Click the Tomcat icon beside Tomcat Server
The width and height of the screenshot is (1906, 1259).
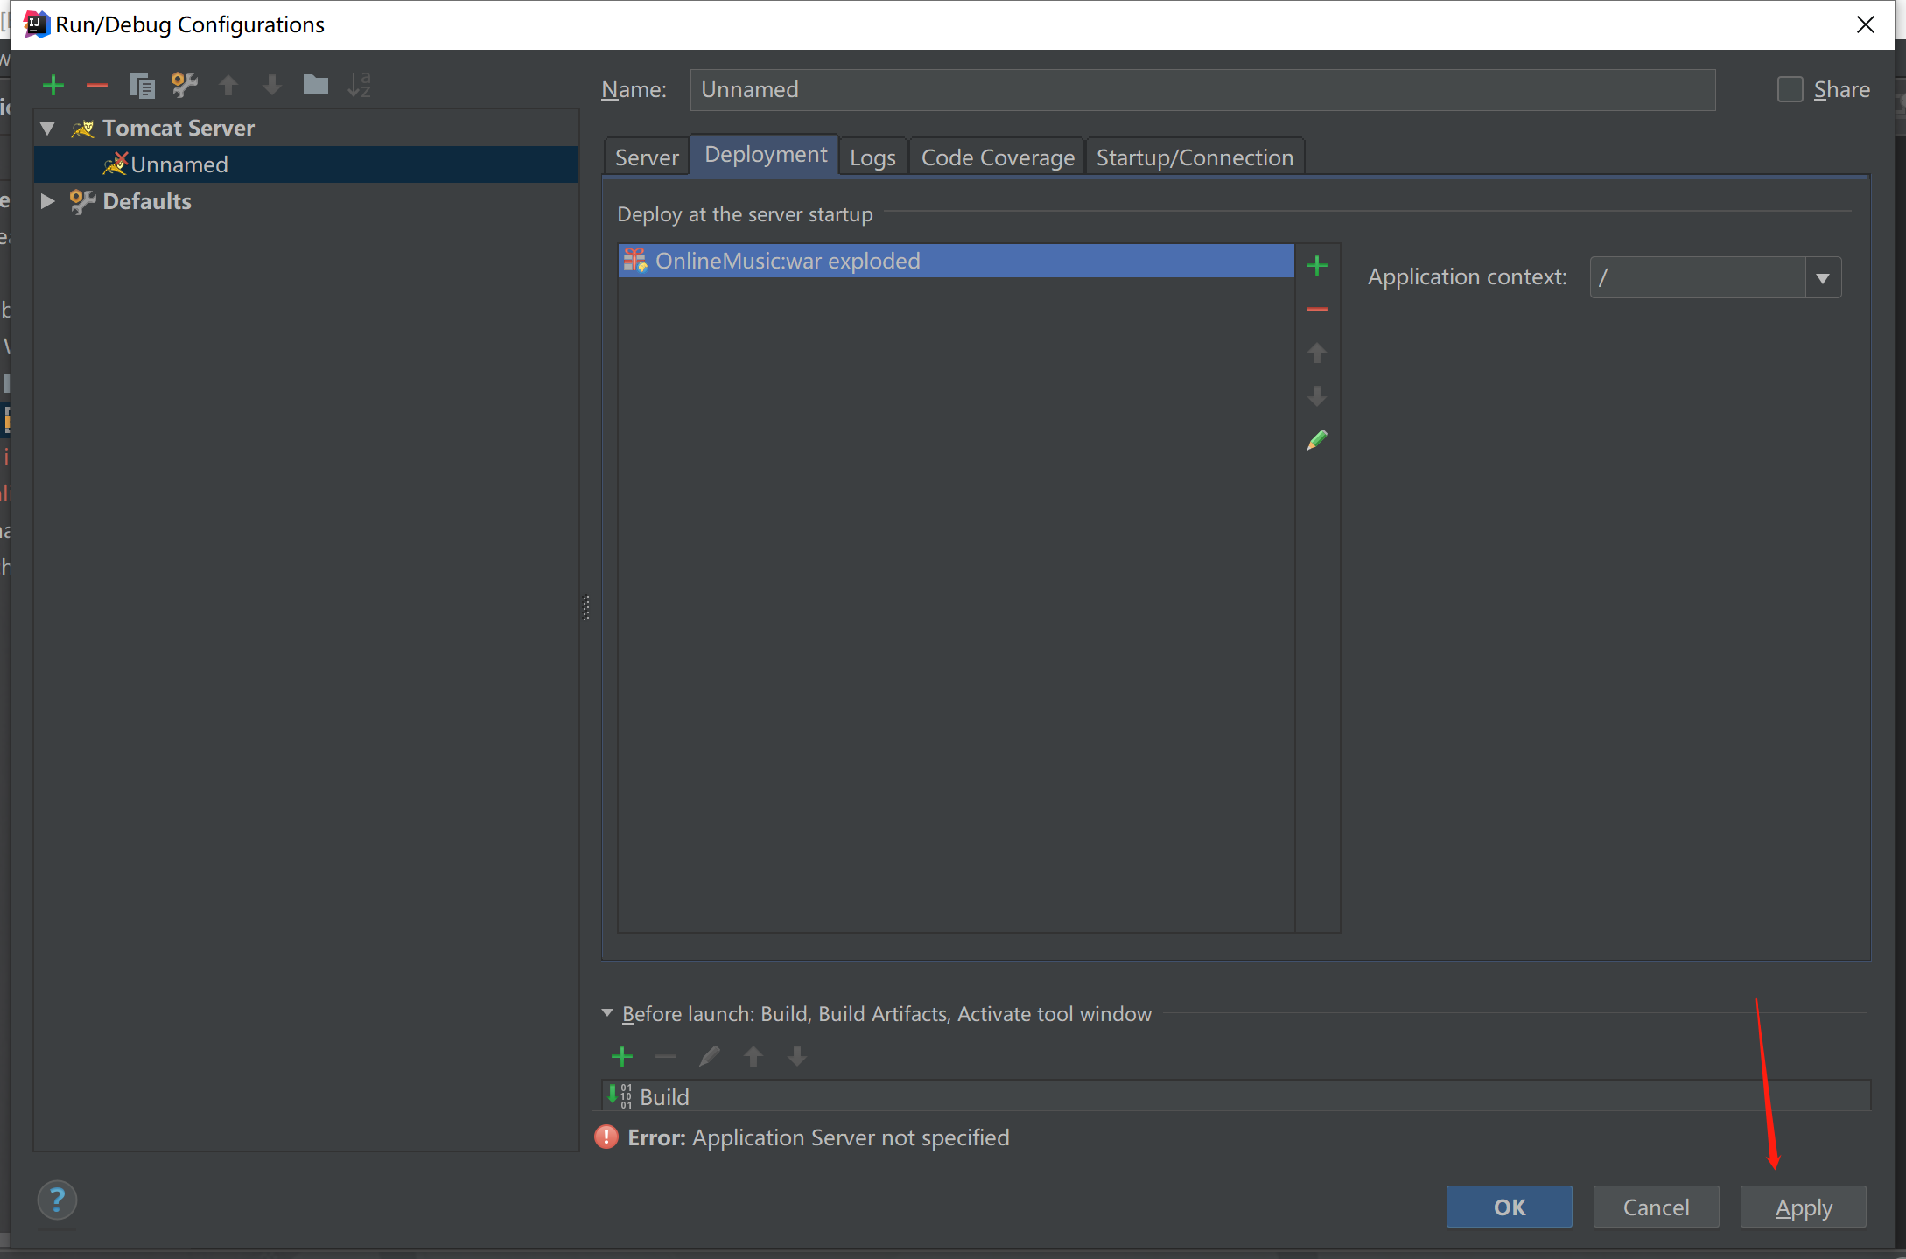pos(83,129)
